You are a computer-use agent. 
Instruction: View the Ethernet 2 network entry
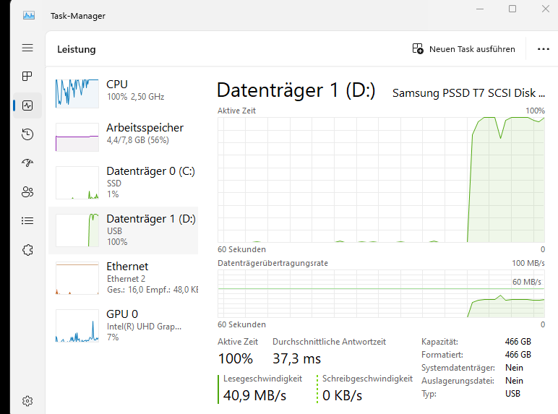(x=123, y=277)
